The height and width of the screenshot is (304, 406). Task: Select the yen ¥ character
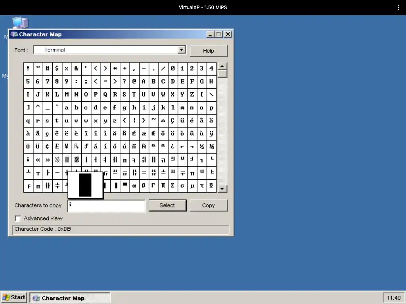(x=67, y=146)
